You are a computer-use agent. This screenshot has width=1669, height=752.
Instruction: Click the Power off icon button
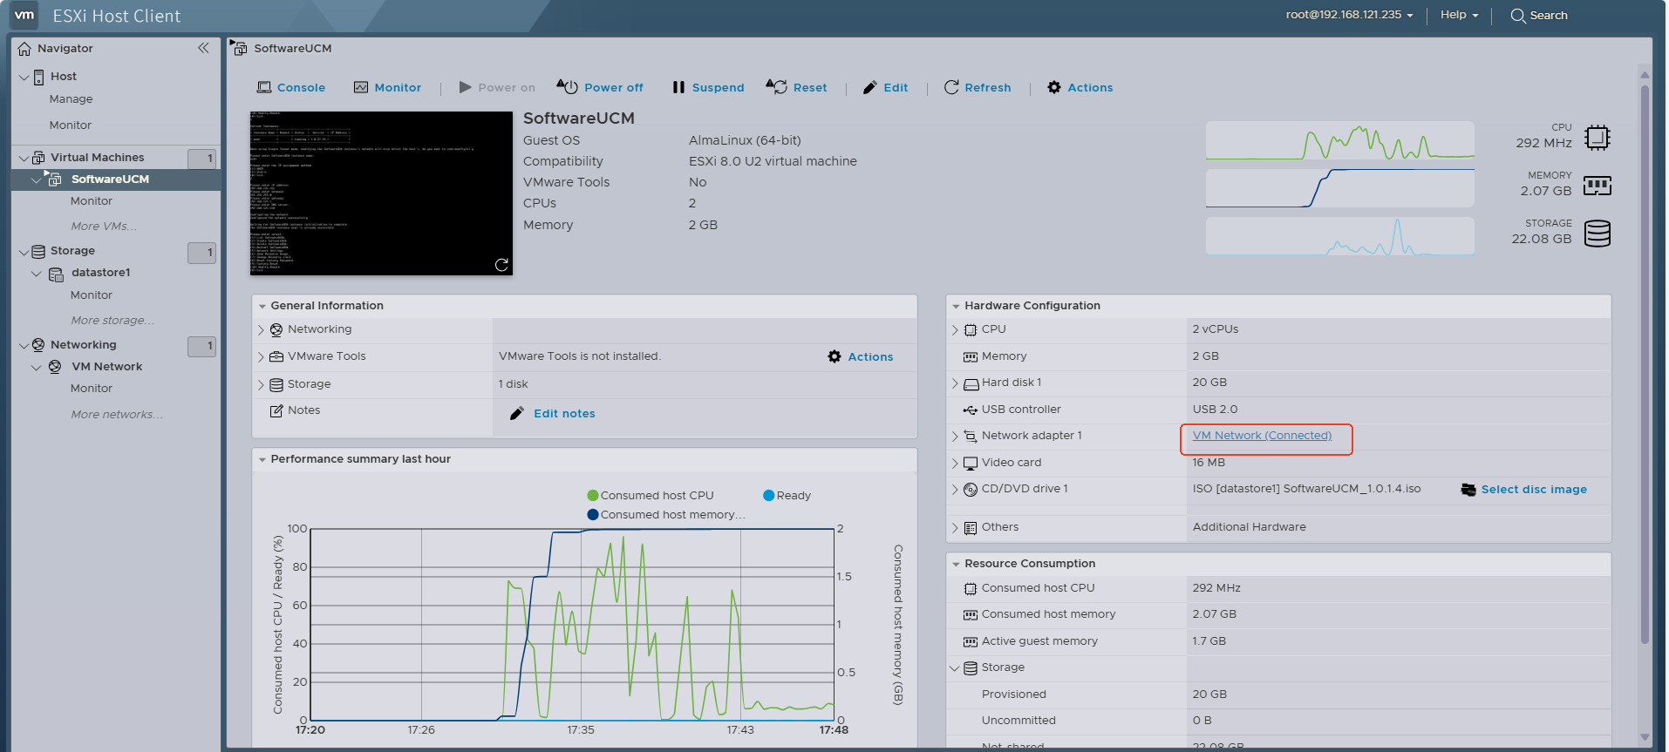tap(568, 87)
